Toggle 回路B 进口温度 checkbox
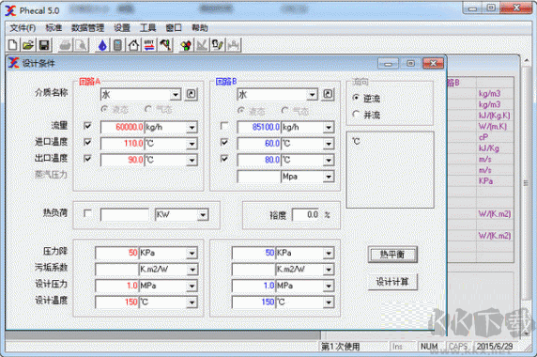The width and height of the screenshot is (537, 357). pyautogui.click(x=224, y=142)
